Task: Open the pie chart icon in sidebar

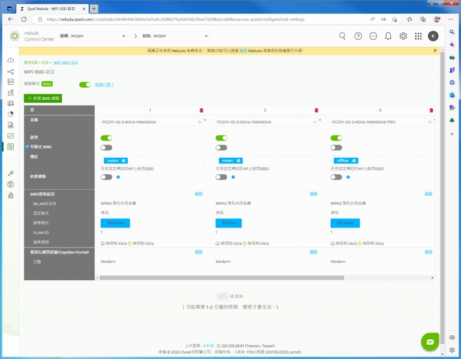Action: pos(11,114)
